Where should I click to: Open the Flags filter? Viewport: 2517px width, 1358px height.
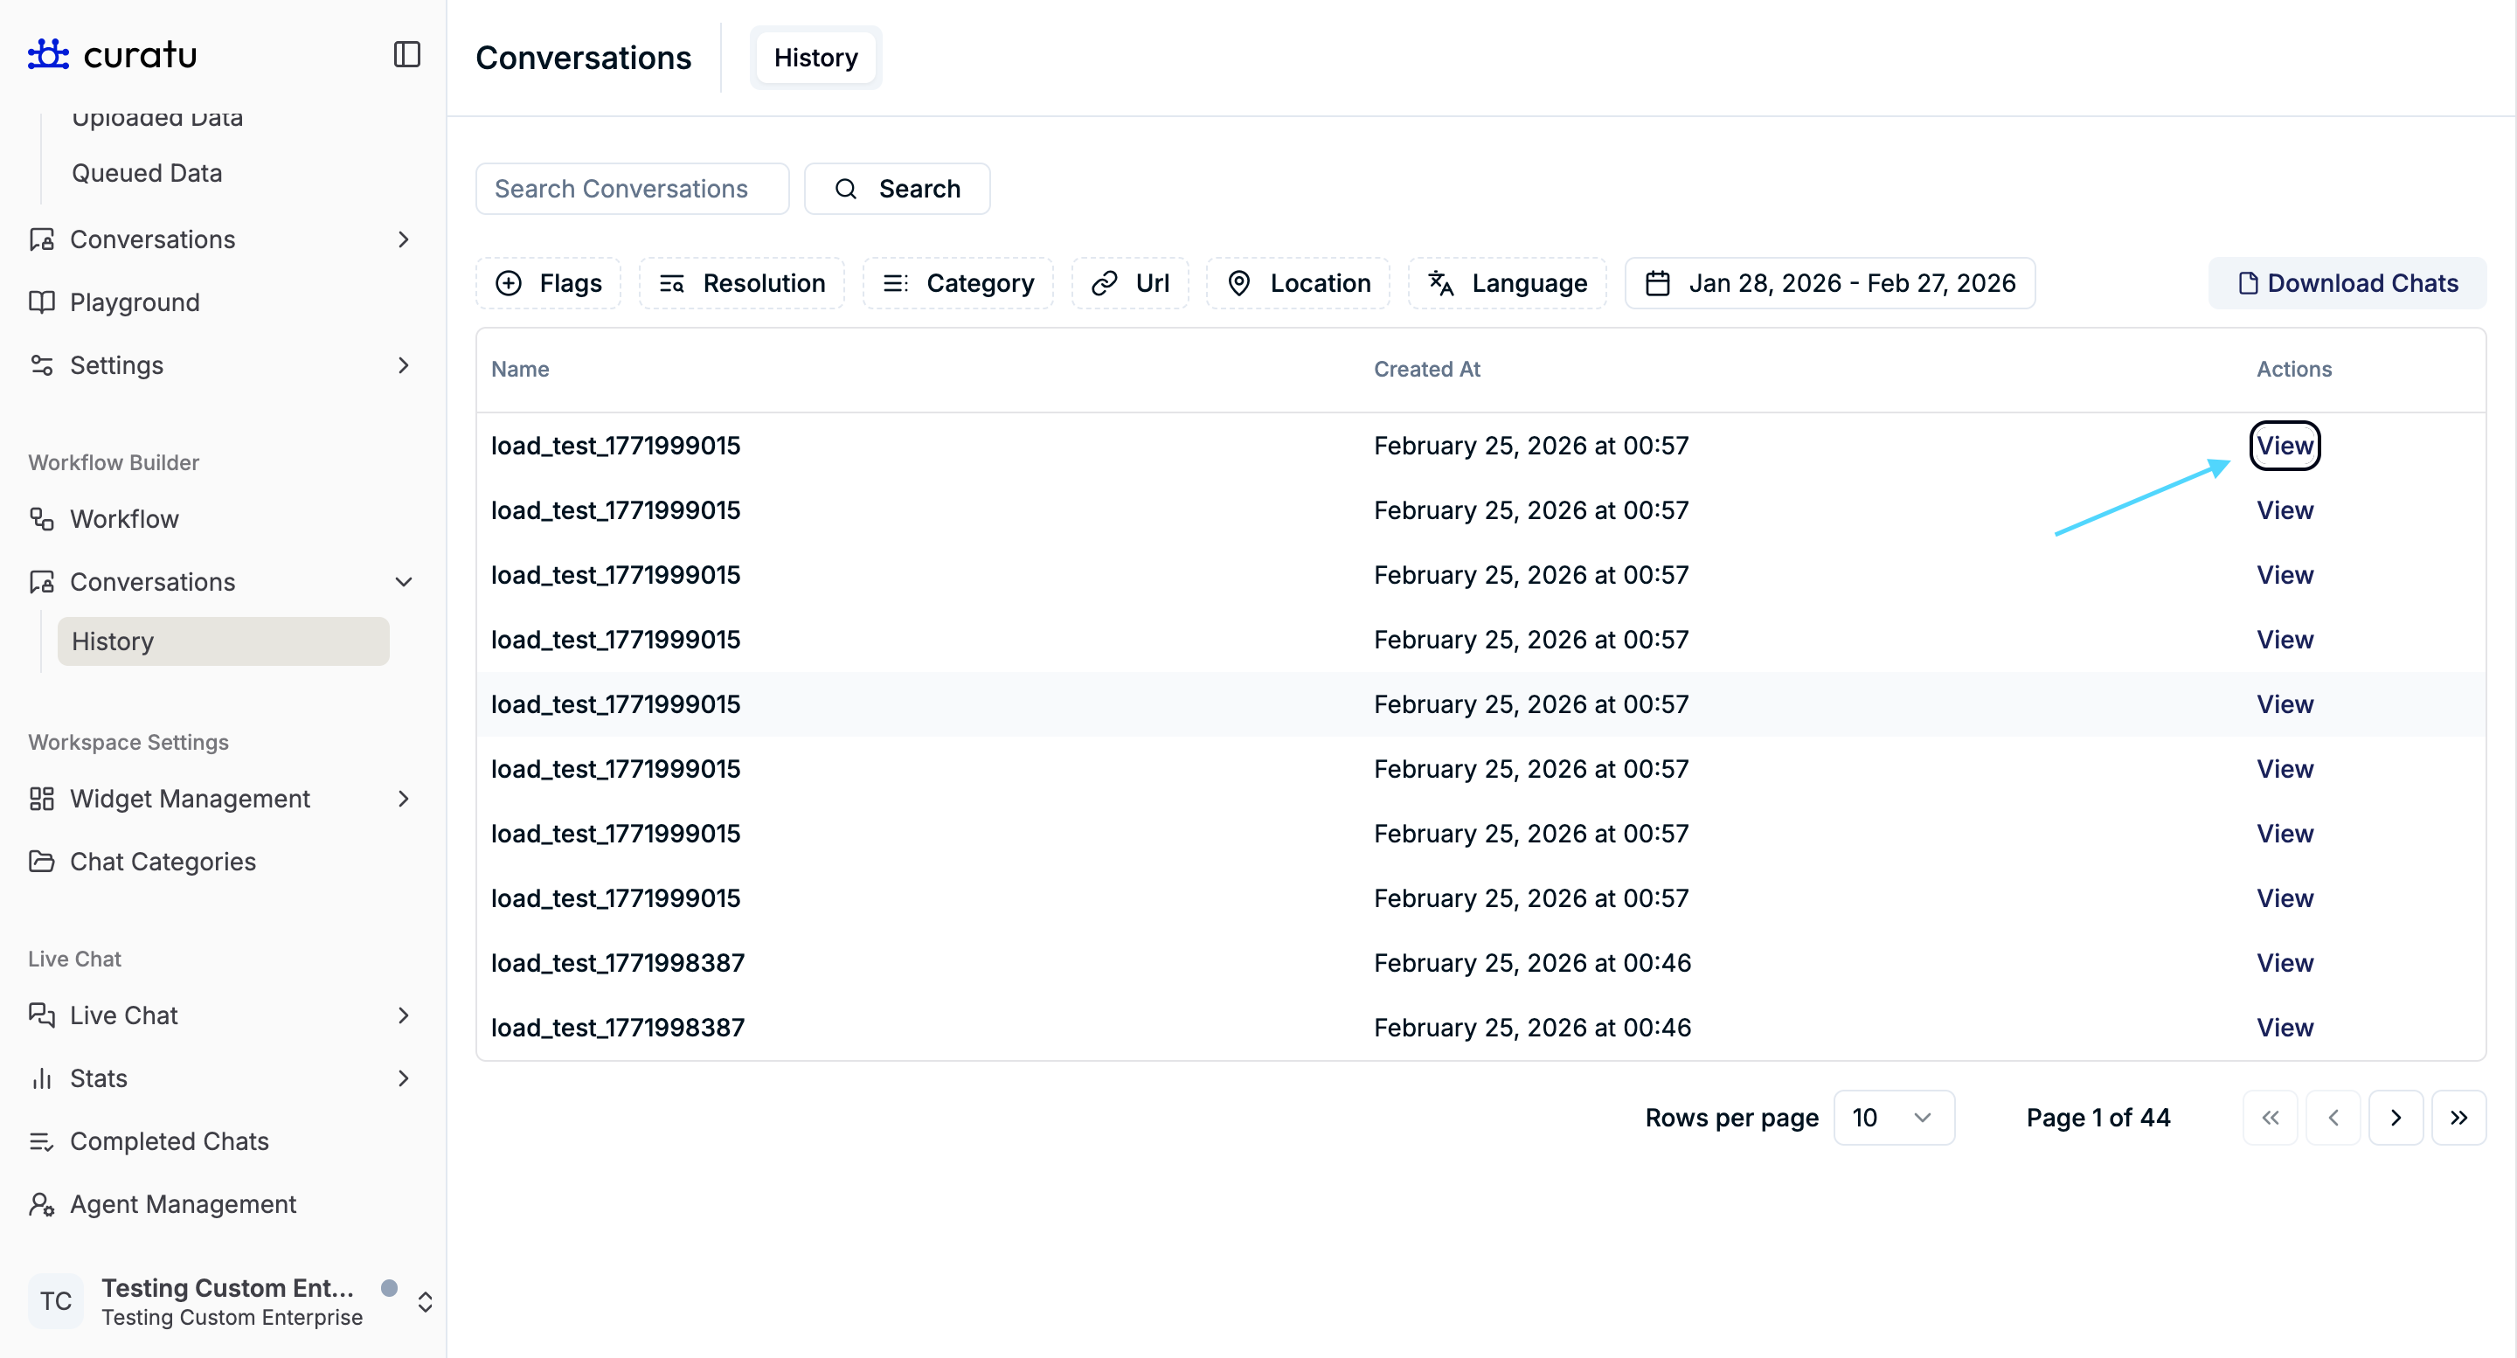pyautogui.click(x=548, y=283)
